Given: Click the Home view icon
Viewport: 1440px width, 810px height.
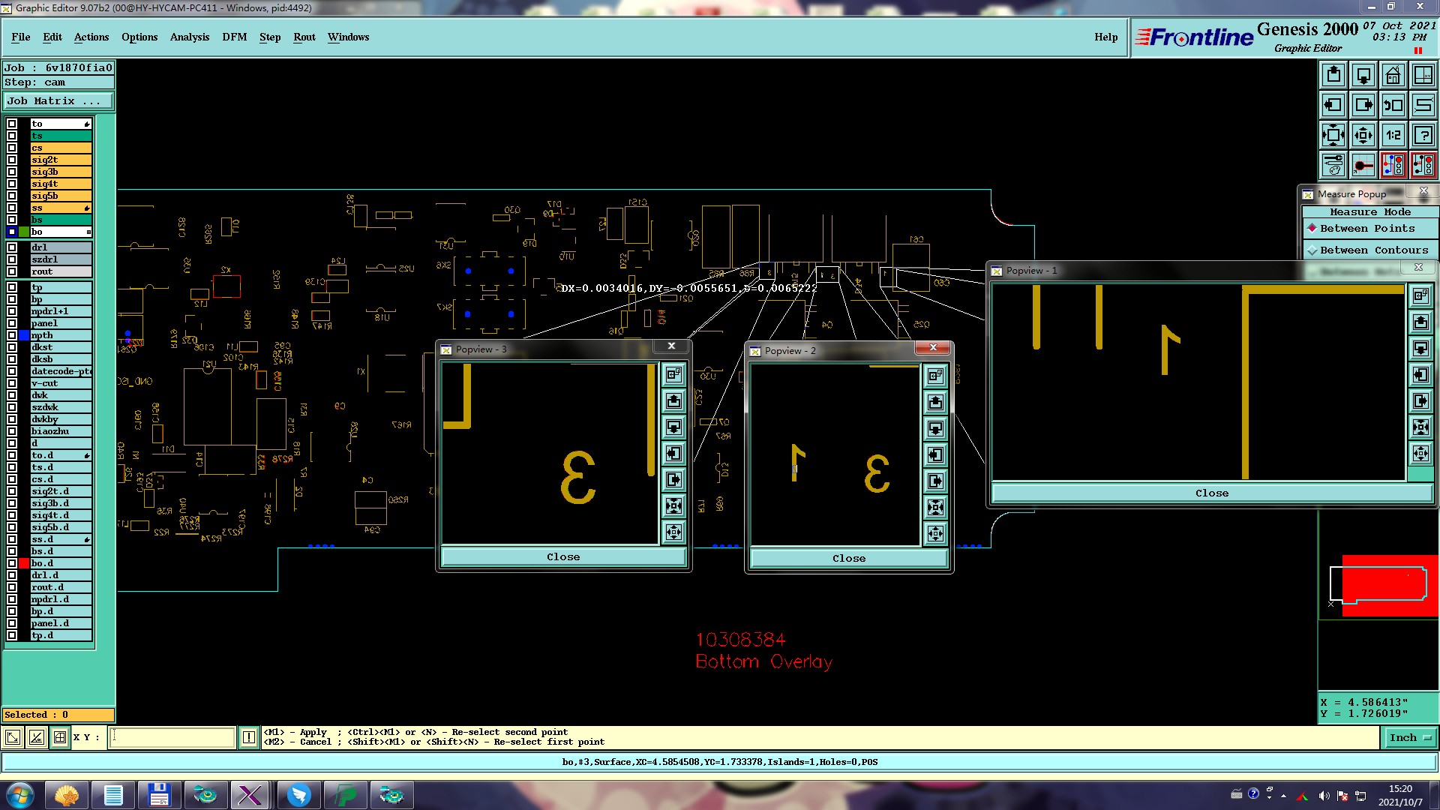Looking at the screenshot, I should click(1393, 75).
